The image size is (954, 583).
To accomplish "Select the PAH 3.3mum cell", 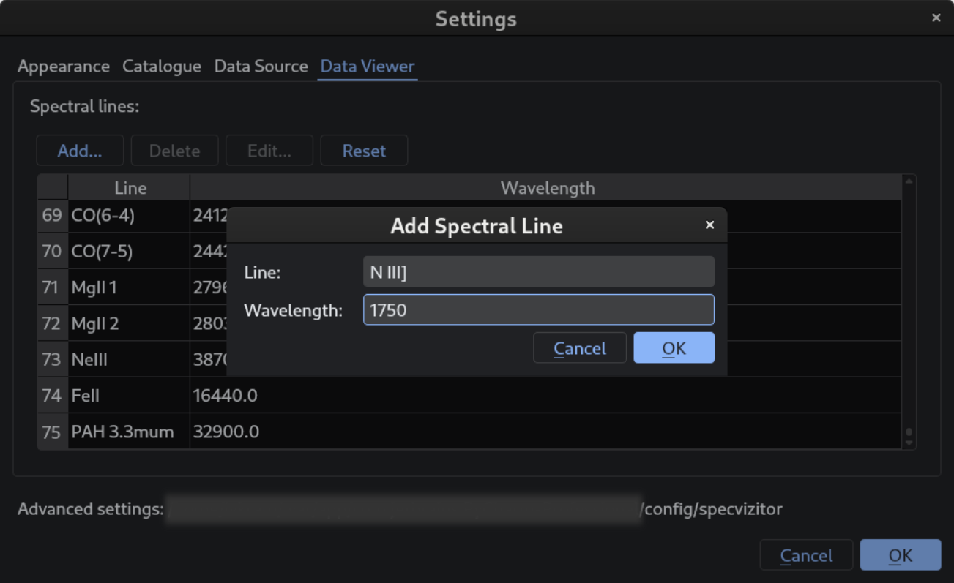I will tap(129, 432).
